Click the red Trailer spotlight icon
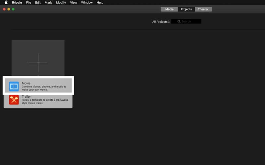The width and height of the screenshot is (265, 165). pos(14,100)
